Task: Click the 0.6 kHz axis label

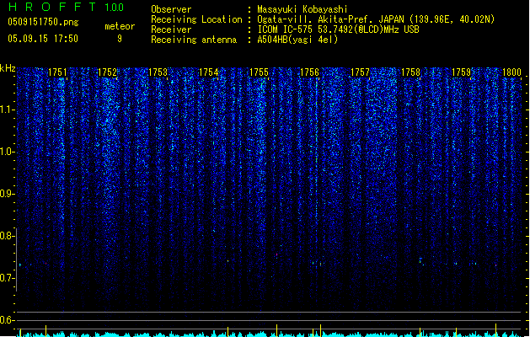Action: click(8, 320)
